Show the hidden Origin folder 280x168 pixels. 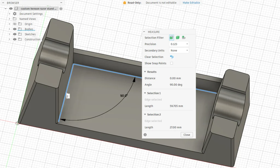[15, 24]
